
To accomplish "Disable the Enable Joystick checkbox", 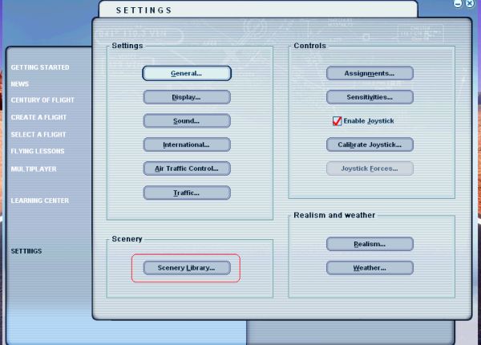I will pos(338,121).
